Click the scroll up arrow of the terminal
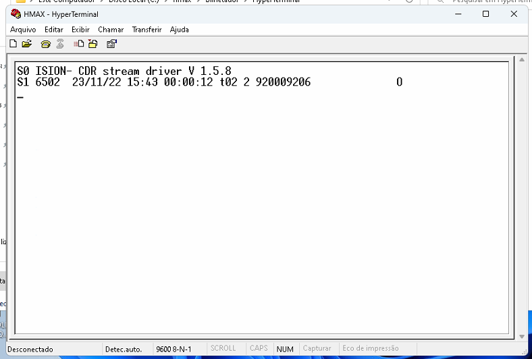This screenshot has width=532, height=359. (521, 60)
